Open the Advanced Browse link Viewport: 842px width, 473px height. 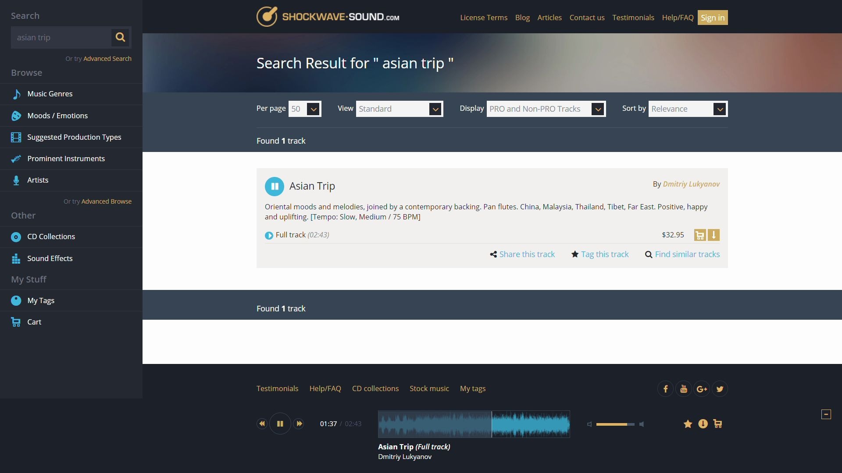pos(107,201)
